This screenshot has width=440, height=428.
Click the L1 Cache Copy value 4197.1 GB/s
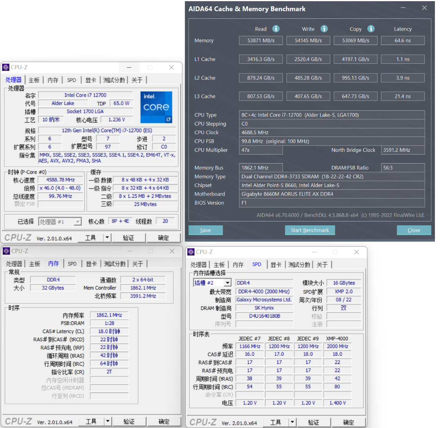click(x=356, y=59)
